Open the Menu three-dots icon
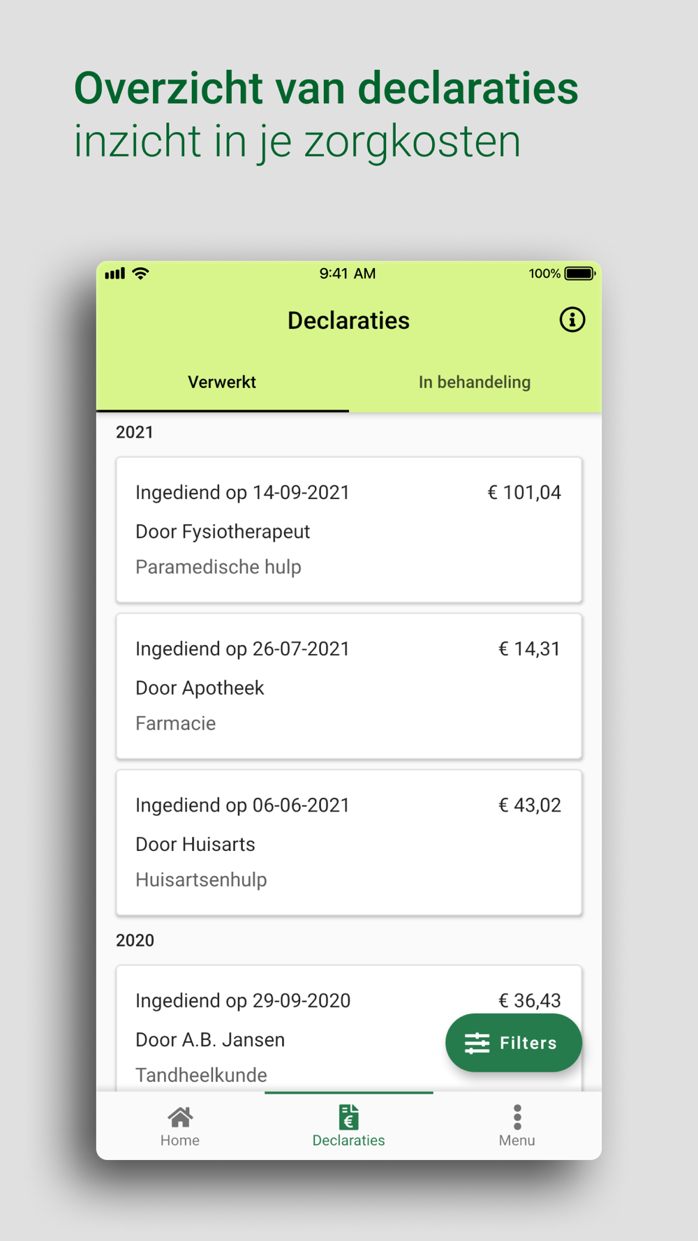Screen dimensions: 698x1241 pos(517,1117)
